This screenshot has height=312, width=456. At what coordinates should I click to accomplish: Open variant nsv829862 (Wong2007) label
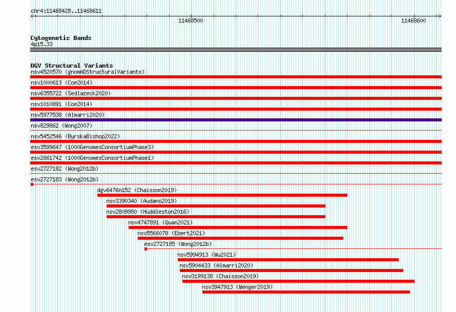(x=61, y=126)
